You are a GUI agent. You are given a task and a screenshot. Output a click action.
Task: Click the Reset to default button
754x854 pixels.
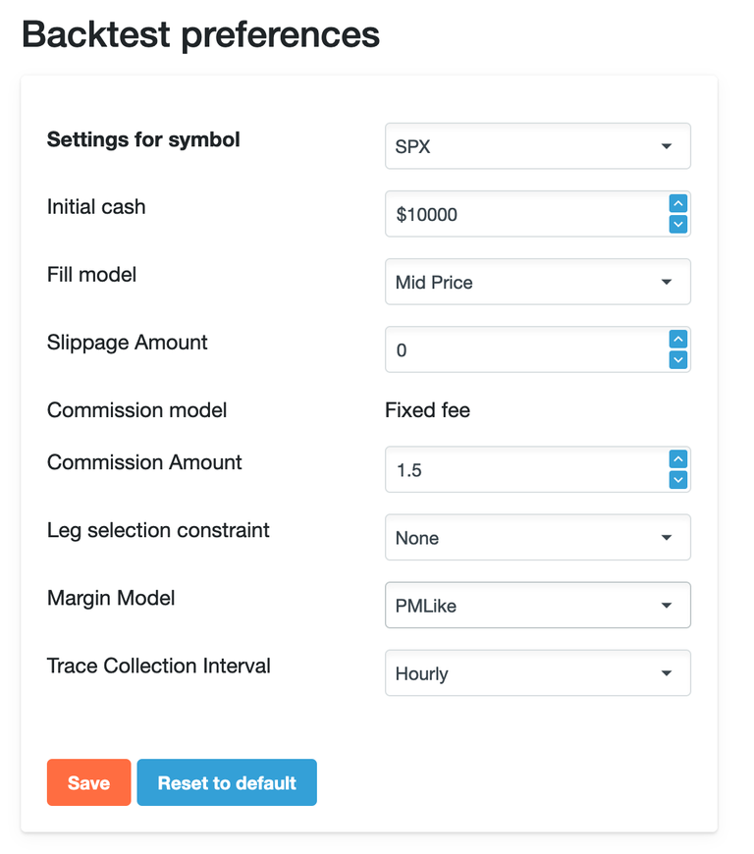coord(227,782)
